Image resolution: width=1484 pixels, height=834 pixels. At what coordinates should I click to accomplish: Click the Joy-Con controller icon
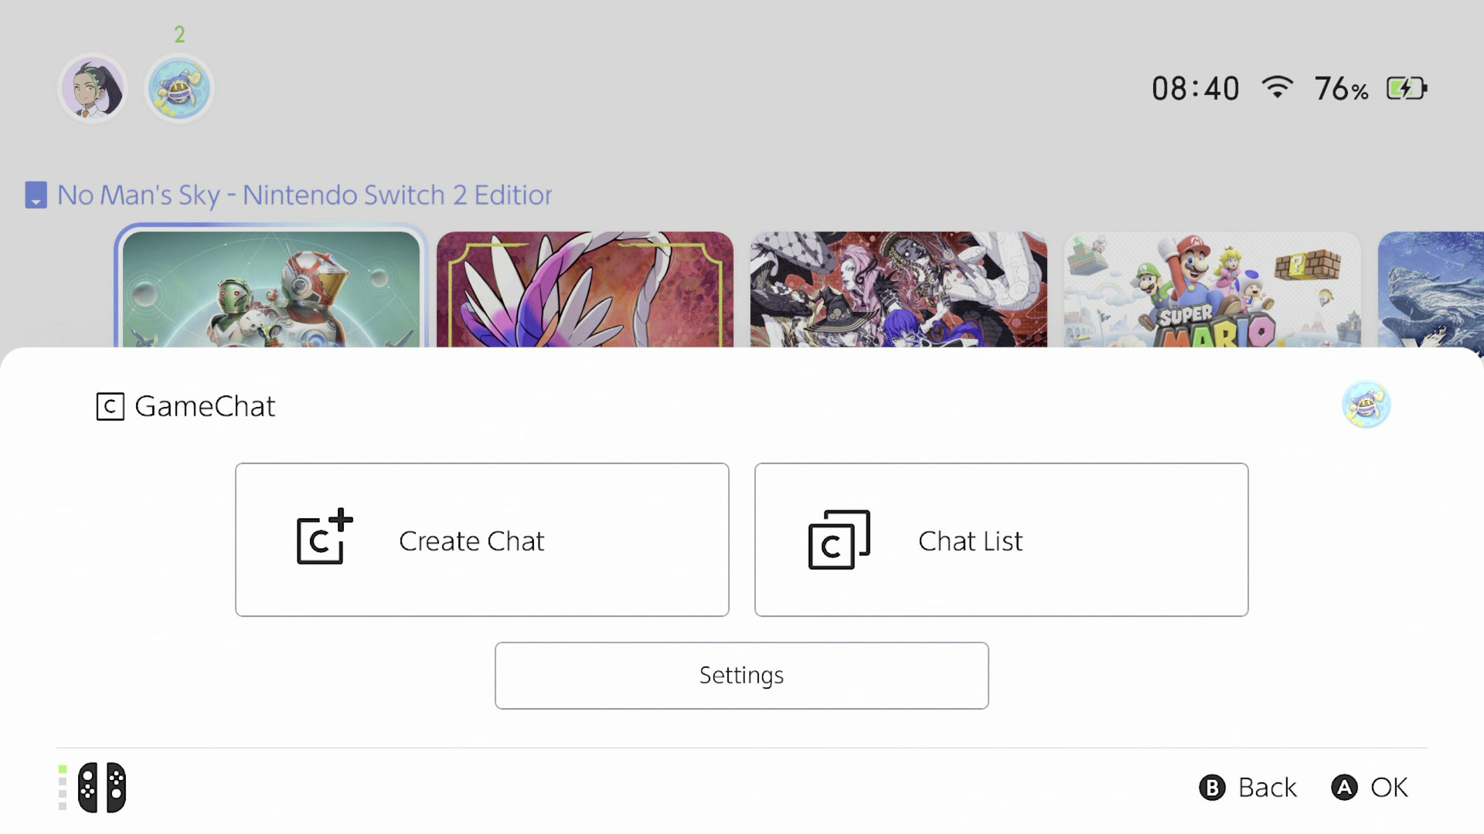pos(102,788)
